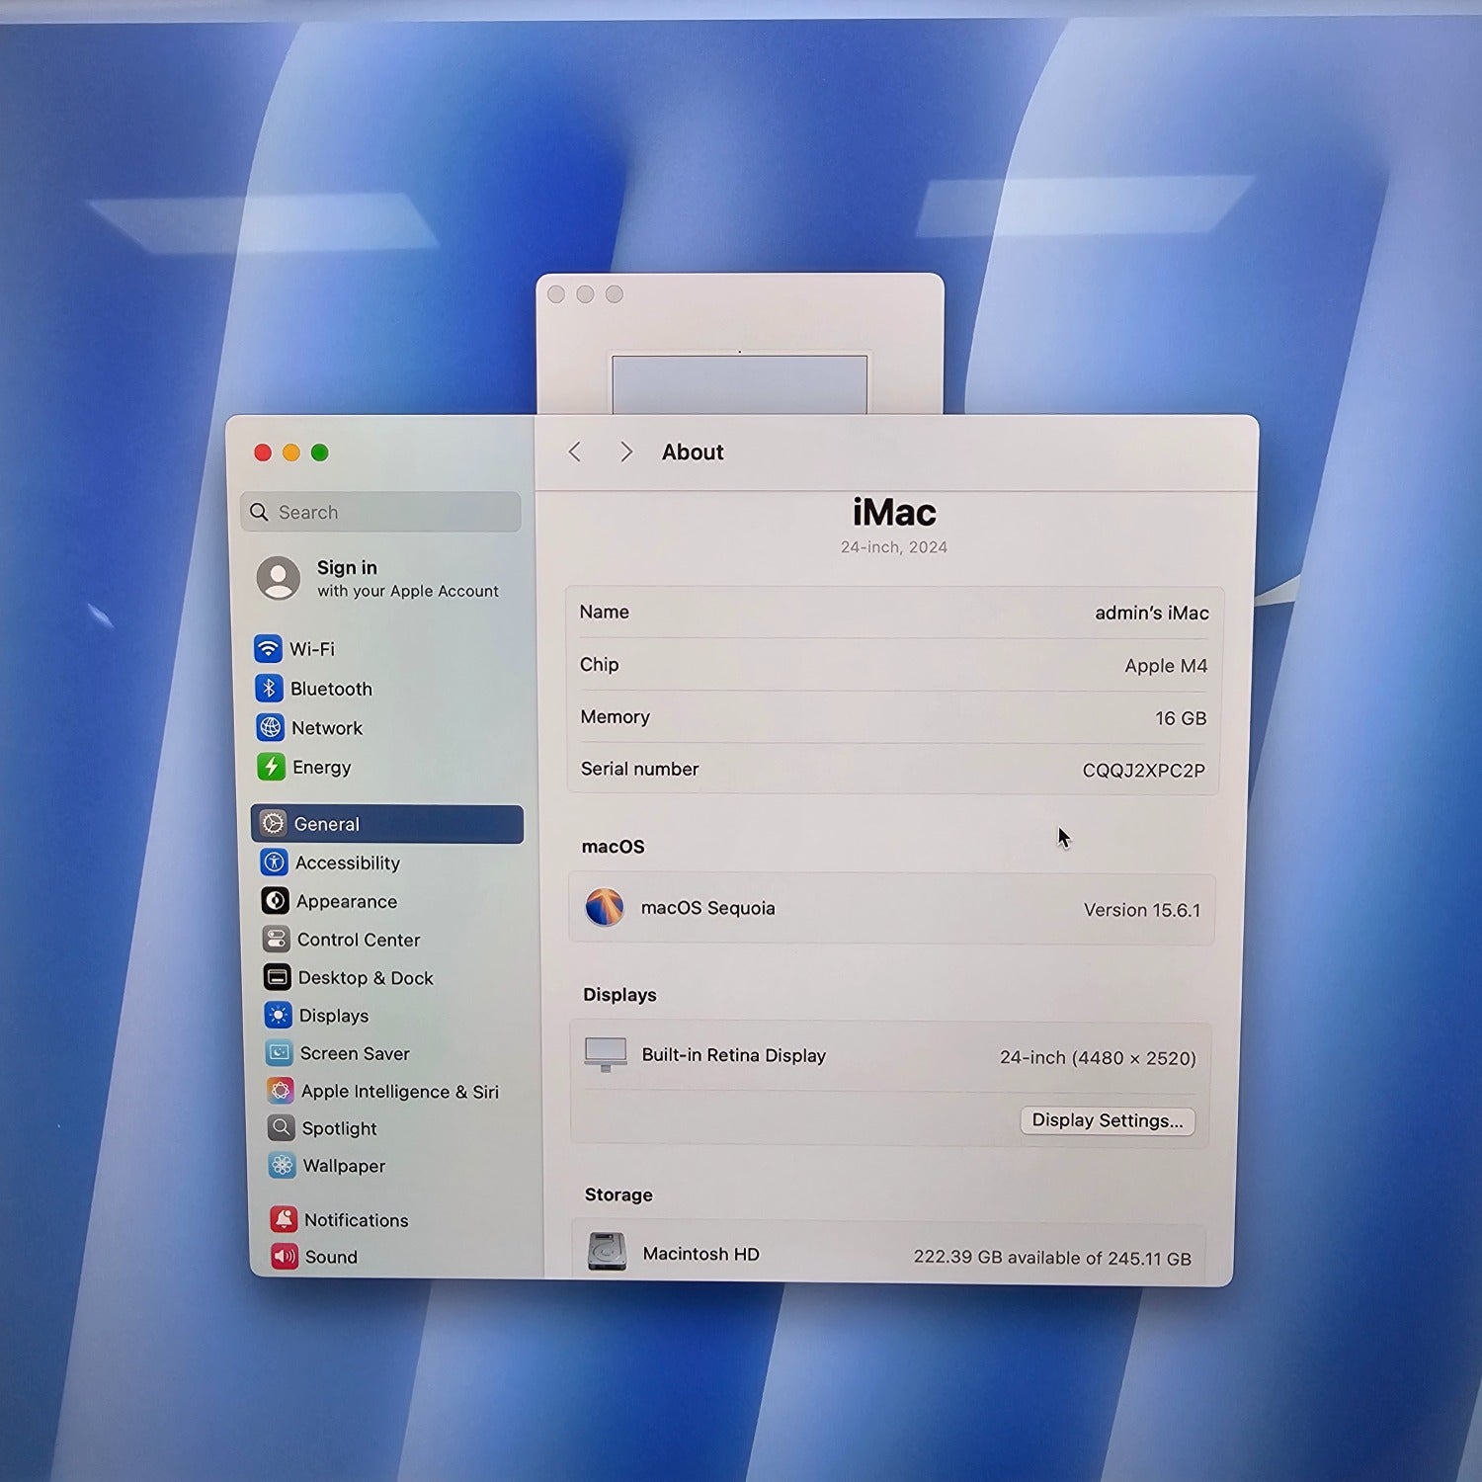Click the "Built-in Retina Display" label
Screen dimensions: 1482x1482
[734, 1055]
